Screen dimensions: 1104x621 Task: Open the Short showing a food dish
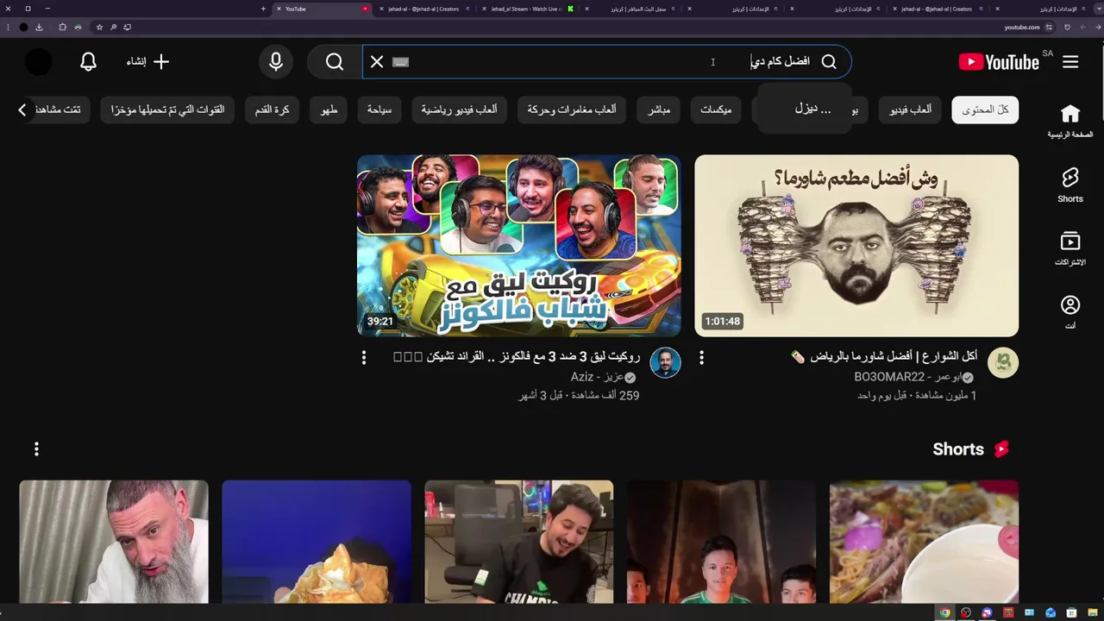[924, 542]
